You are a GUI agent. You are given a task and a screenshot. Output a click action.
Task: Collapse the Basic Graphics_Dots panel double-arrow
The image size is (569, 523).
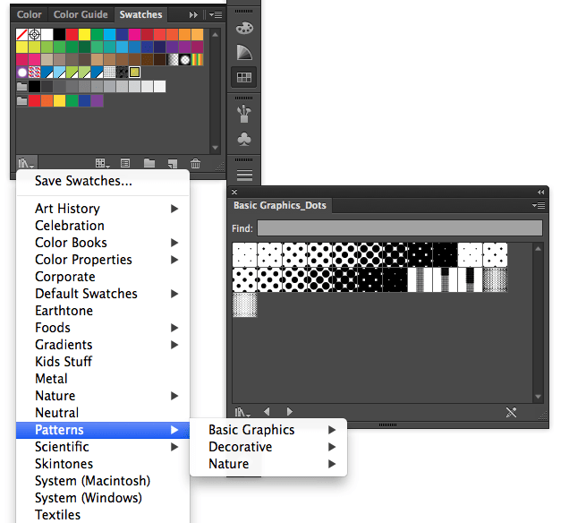point(540,193)
